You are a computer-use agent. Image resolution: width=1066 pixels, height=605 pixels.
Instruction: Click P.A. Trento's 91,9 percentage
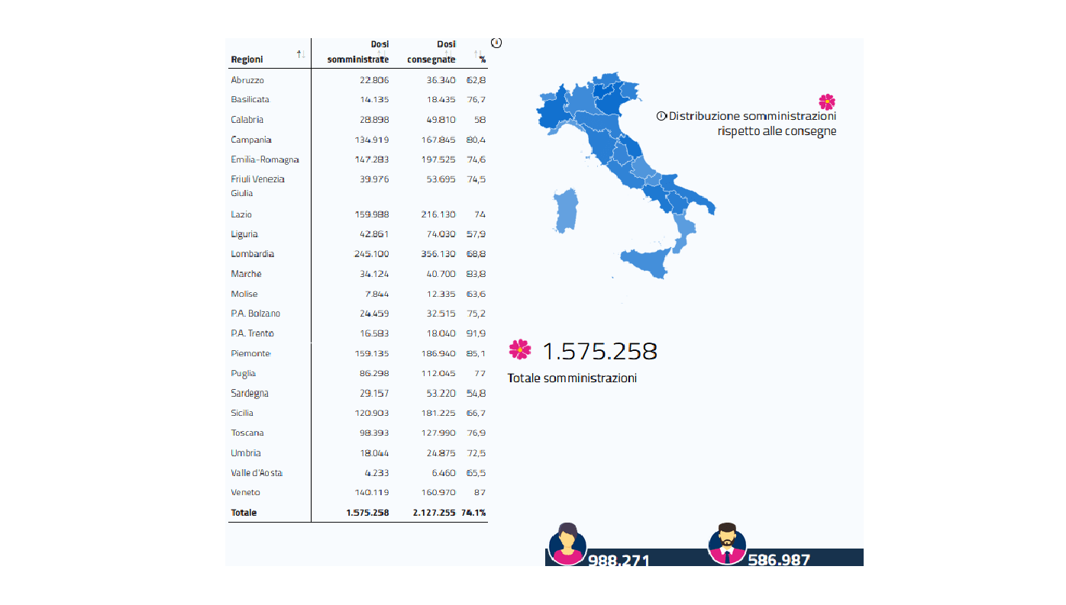pos(476,333)
